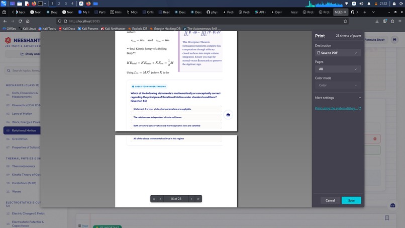Click the floating toolbox button at lower right
The image size is (405, 228).
[x=392, y=205]
